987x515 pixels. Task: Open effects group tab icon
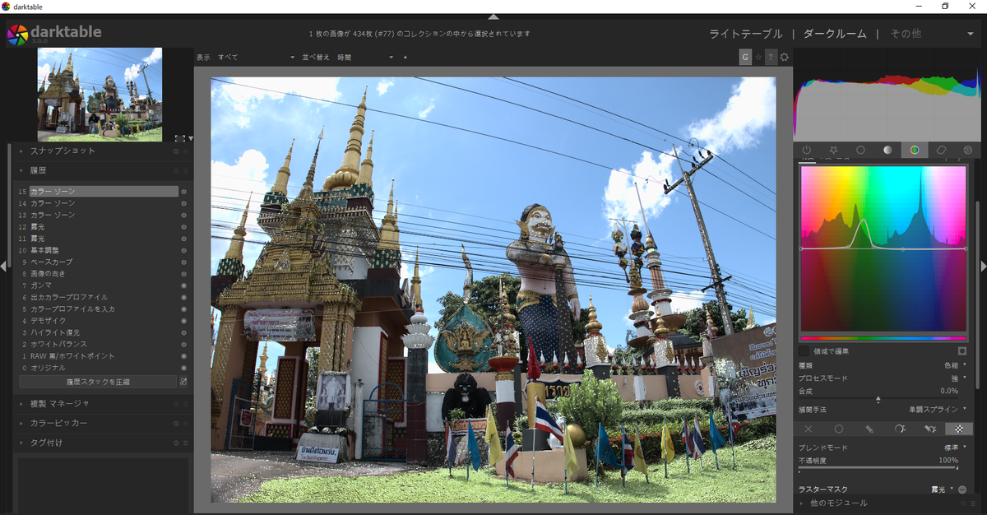tap(967, 151)
